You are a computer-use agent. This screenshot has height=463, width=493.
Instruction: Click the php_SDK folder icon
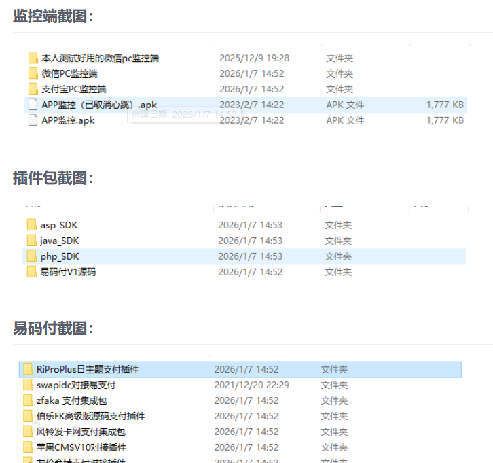tap(32, 256)
